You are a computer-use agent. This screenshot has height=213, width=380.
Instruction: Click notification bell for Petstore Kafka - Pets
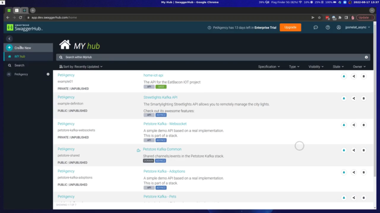(344, 198)
